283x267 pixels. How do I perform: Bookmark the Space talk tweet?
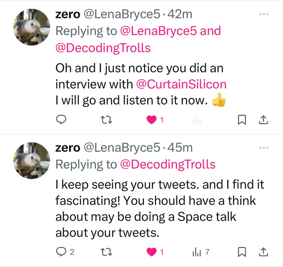click(242, 252)
